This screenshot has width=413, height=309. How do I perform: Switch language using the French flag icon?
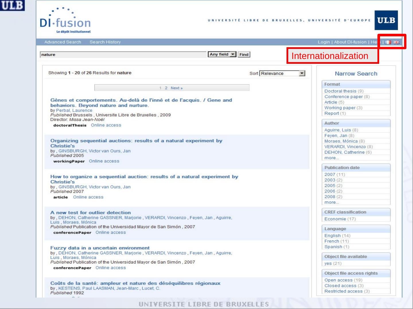(388, 42)
